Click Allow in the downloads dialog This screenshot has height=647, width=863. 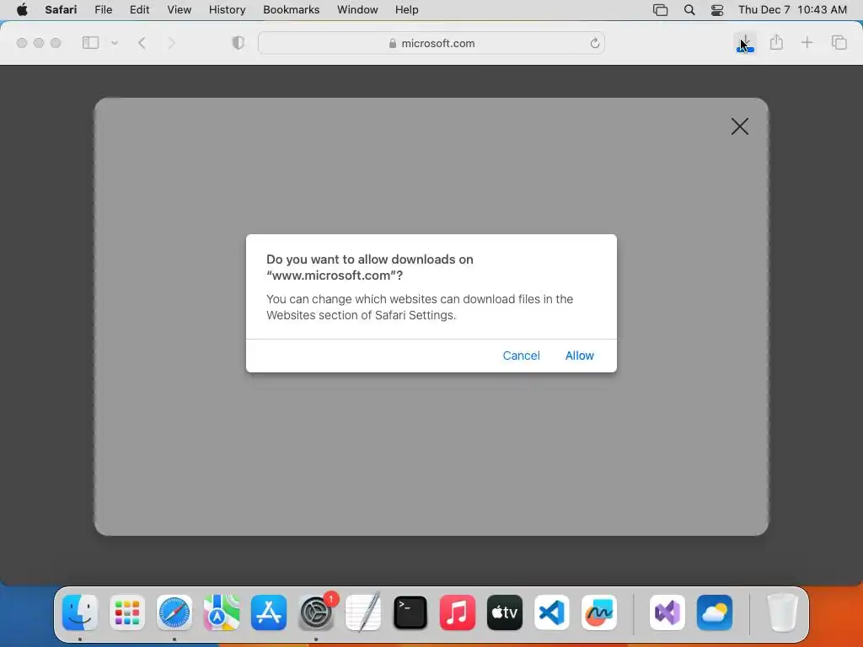(579, 356)
